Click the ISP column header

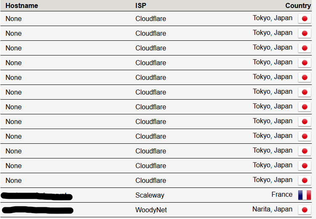(141, 5)
